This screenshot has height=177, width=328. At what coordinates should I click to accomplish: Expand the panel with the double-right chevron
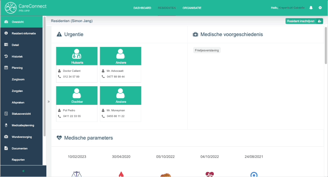[x=48, y=102]
